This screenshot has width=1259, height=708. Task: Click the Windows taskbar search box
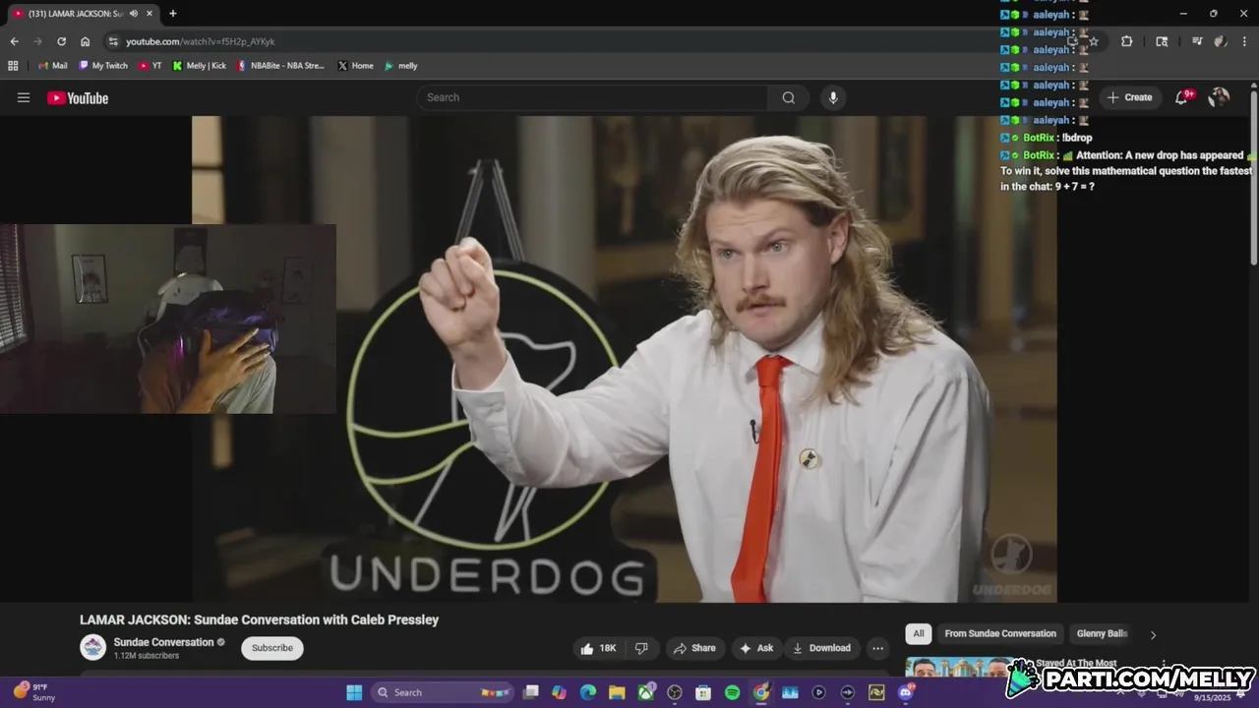(442, 692)
